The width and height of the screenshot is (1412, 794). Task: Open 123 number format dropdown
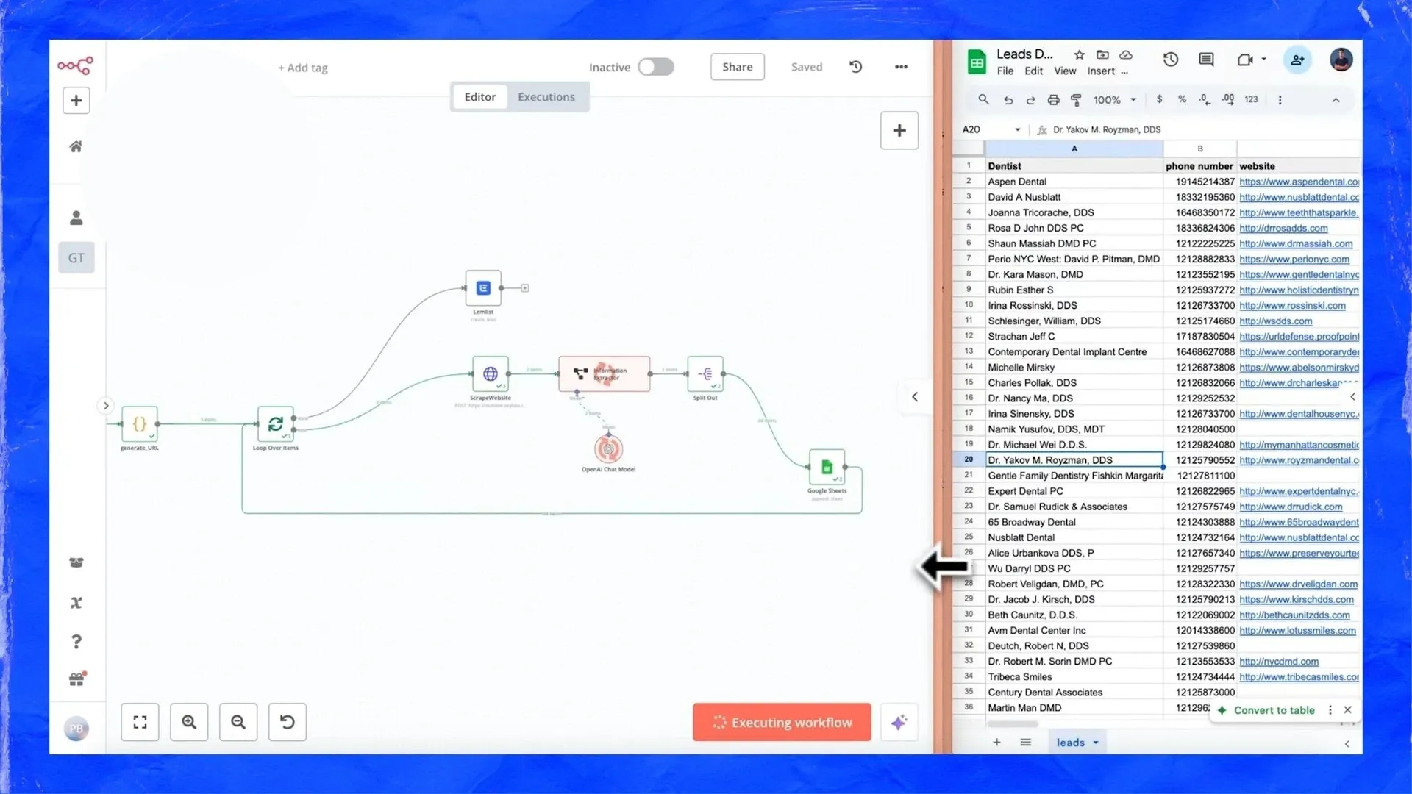pyautogui.click(x=1251, y=99)
